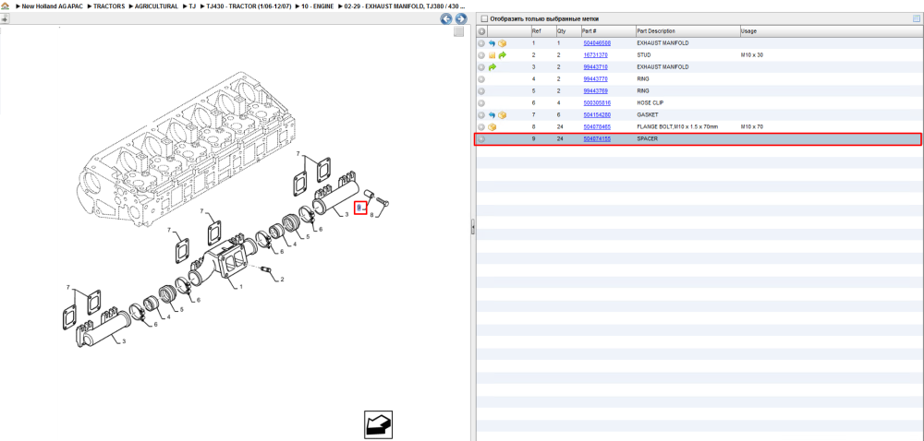
Task: Select the 'M10 x 30' usage cell
Action: pos(752,55)
